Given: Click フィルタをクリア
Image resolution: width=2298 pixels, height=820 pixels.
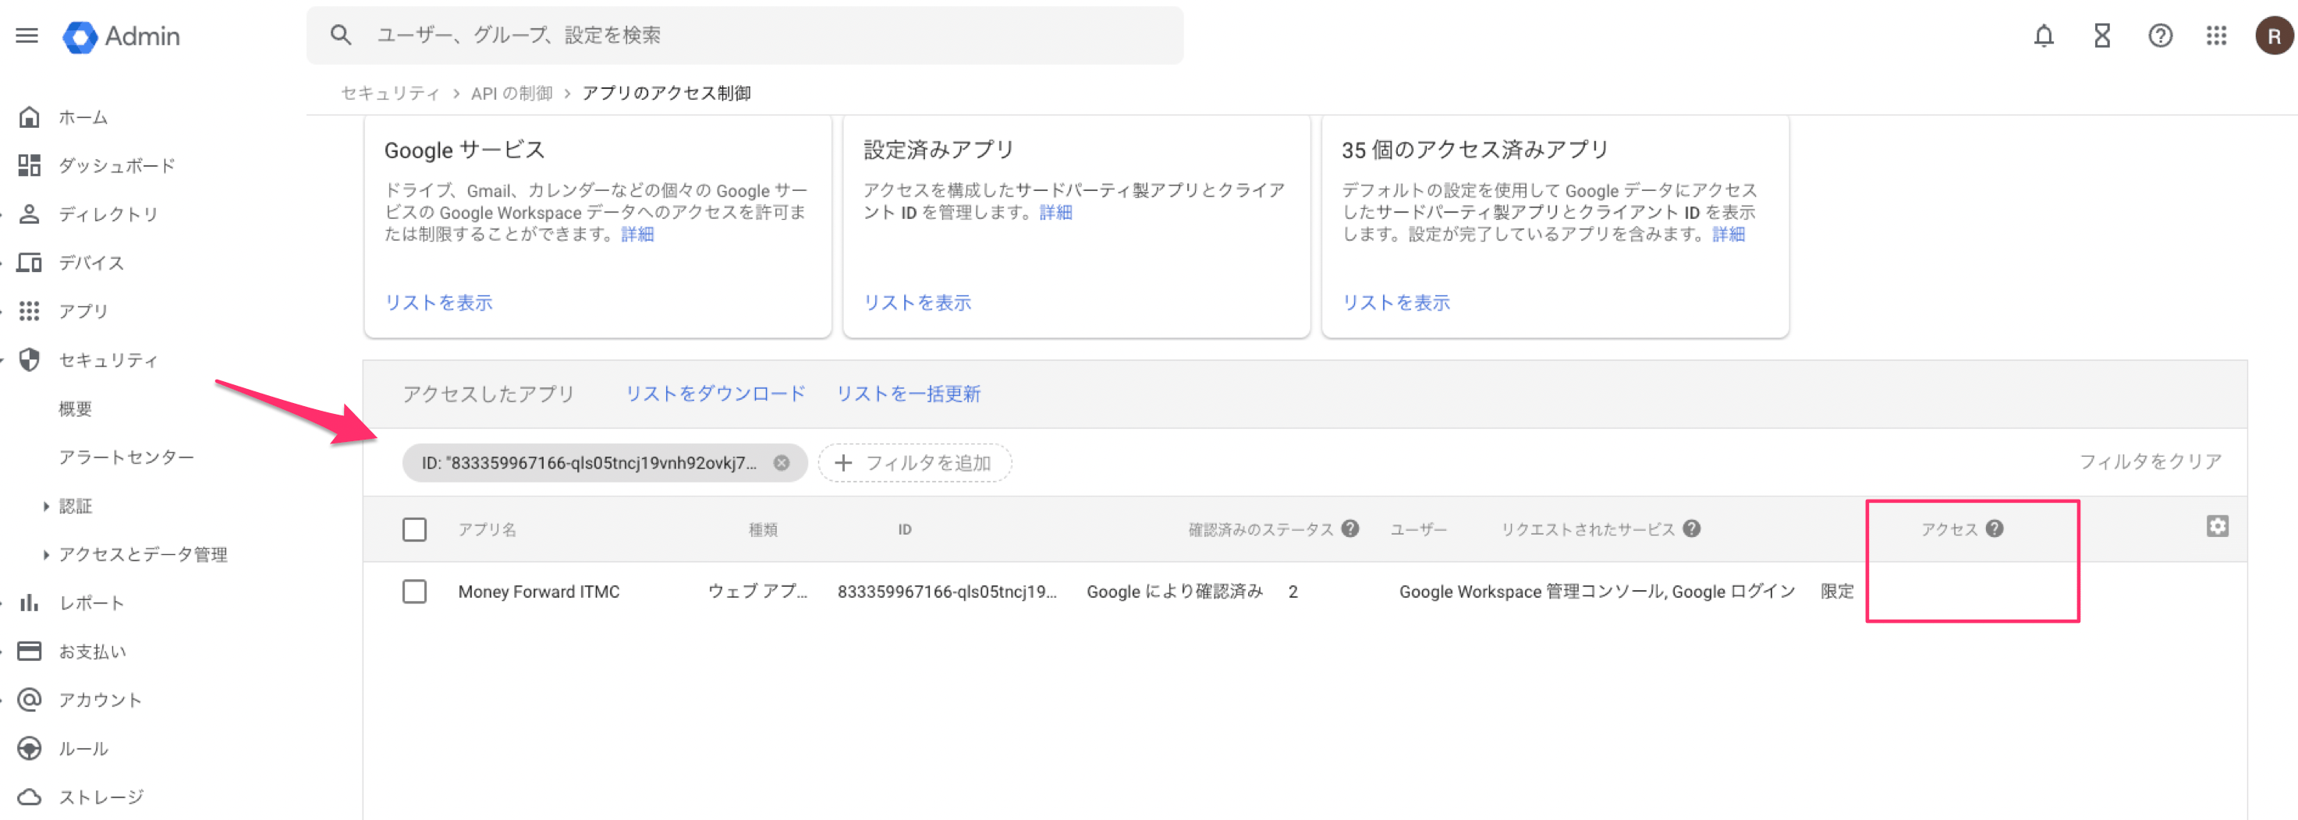Looking at the screenshot, I should tap(2150, 461).
